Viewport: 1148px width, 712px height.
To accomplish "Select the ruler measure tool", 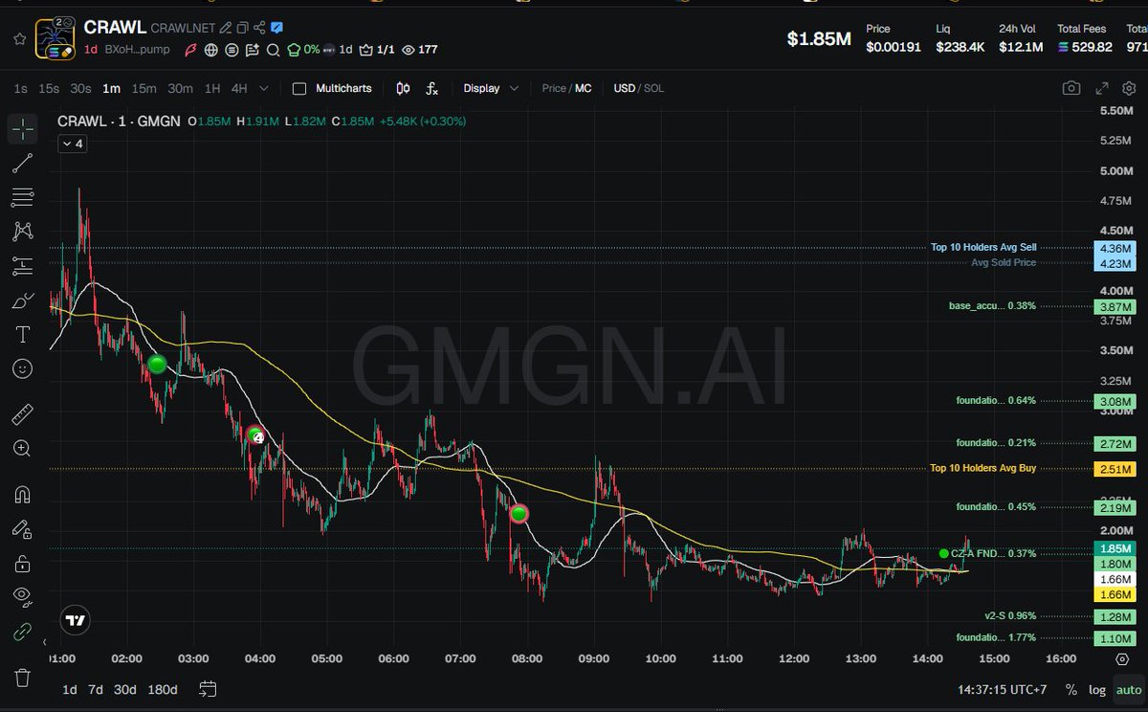I will [23, 414].
